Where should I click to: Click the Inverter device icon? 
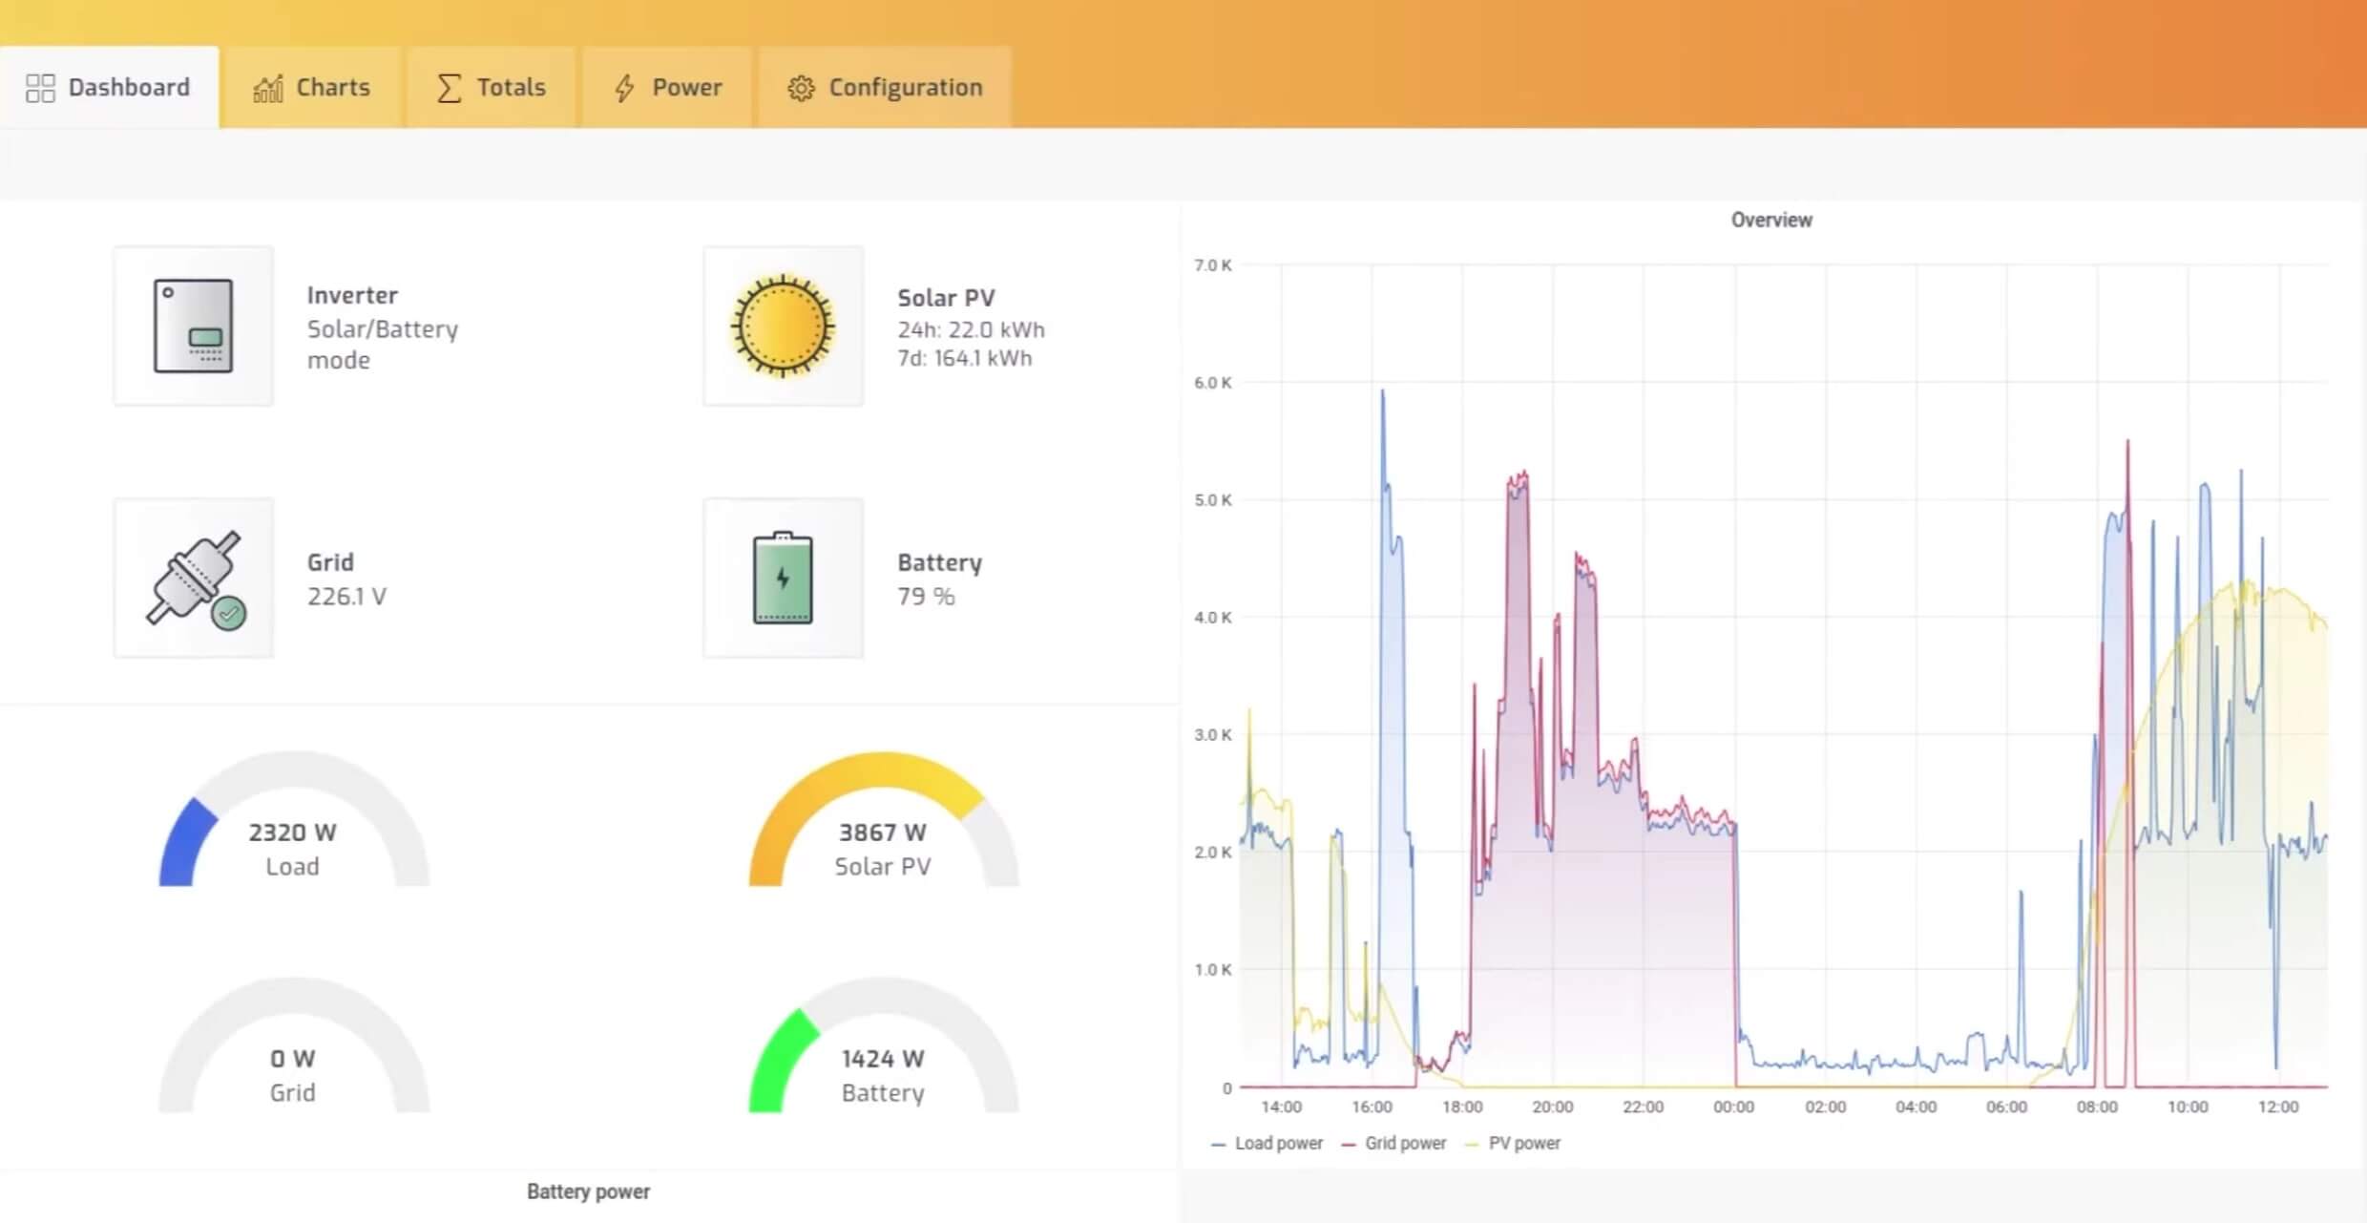tap(193, 325)
